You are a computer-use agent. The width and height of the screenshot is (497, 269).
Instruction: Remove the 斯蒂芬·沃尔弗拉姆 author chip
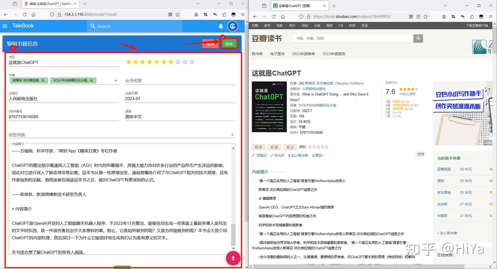[x=42, y=80]
